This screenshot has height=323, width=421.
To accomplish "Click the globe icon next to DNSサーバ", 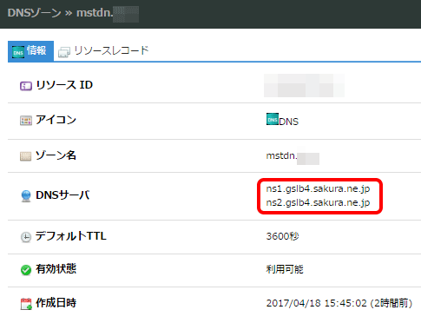I will point(26,196).
